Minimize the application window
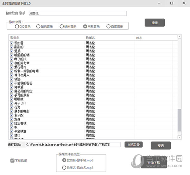The image size is (190, 175). (x=159, y=3)
